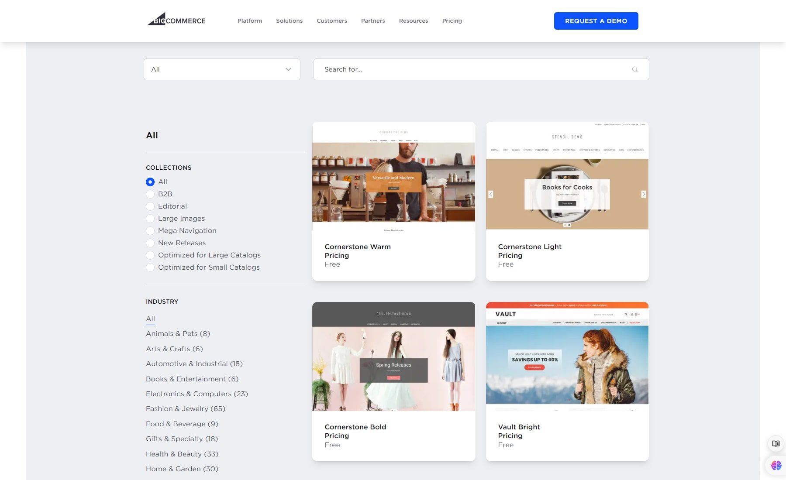Image resolution: width=786 pixels, height=480 pixels.
Task: Select the Editorial collection filter
Action: point(150,206)
